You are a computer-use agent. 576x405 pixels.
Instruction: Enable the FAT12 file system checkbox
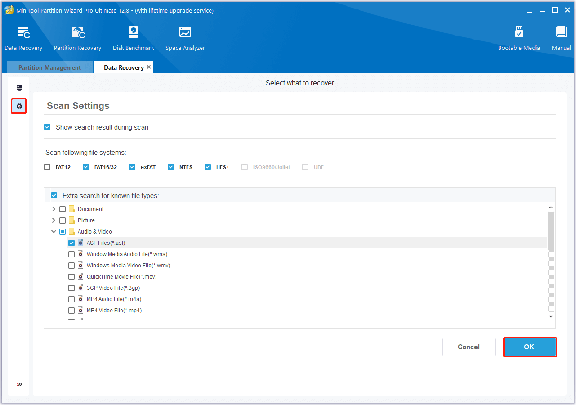47,167
